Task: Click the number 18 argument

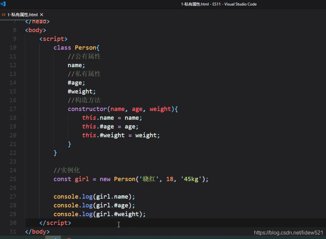Action: point(170,179)
